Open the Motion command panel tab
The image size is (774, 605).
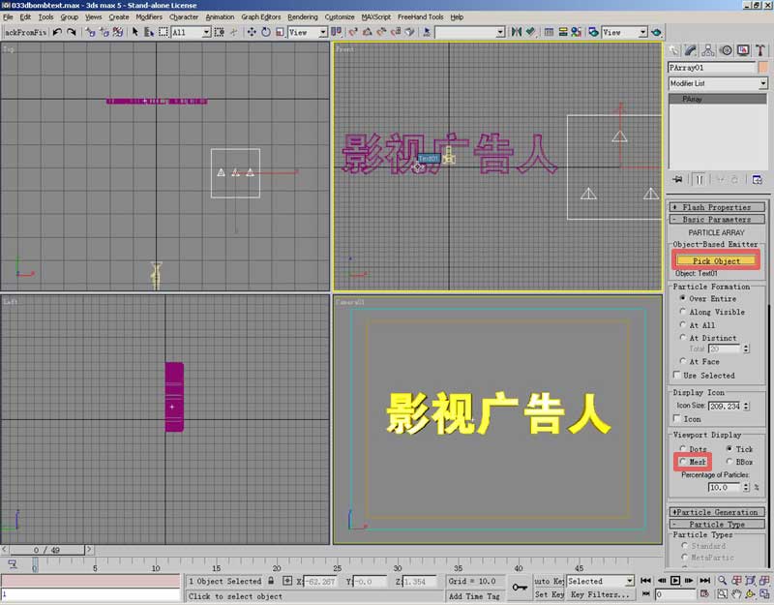coord(727,50)
